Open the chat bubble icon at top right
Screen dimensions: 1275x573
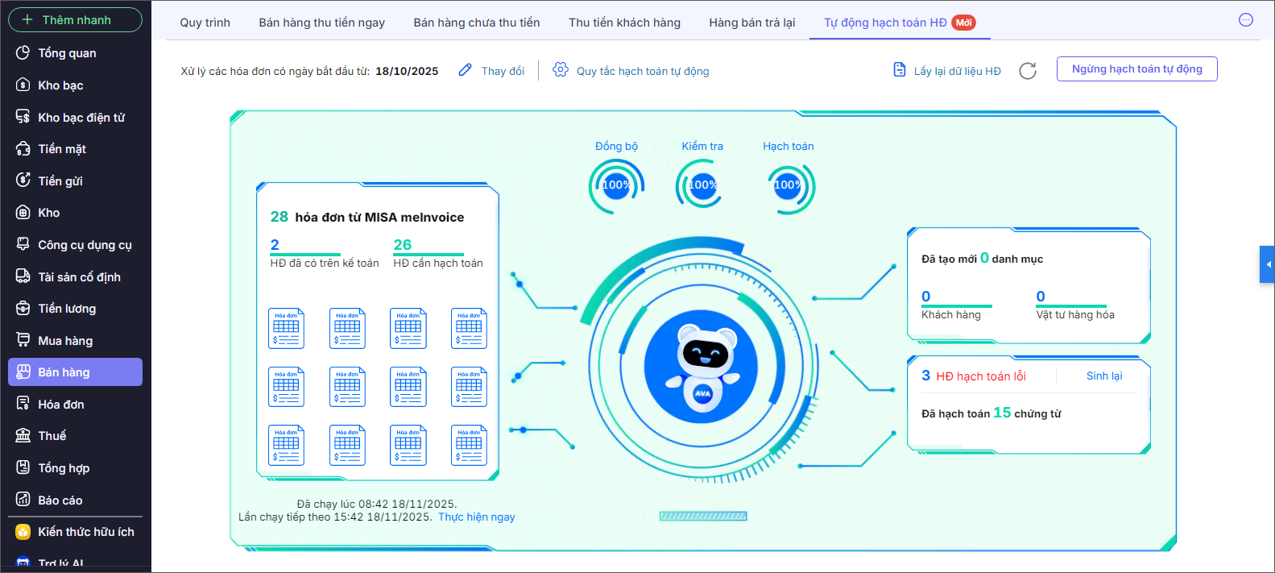1245,20
